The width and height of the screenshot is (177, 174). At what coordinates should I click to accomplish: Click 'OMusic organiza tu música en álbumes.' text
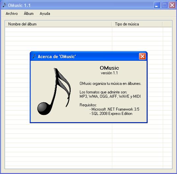[110, 84]
